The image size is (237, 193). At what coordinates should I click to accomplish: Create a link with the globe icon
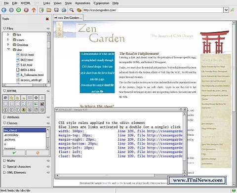coord(36,98)
